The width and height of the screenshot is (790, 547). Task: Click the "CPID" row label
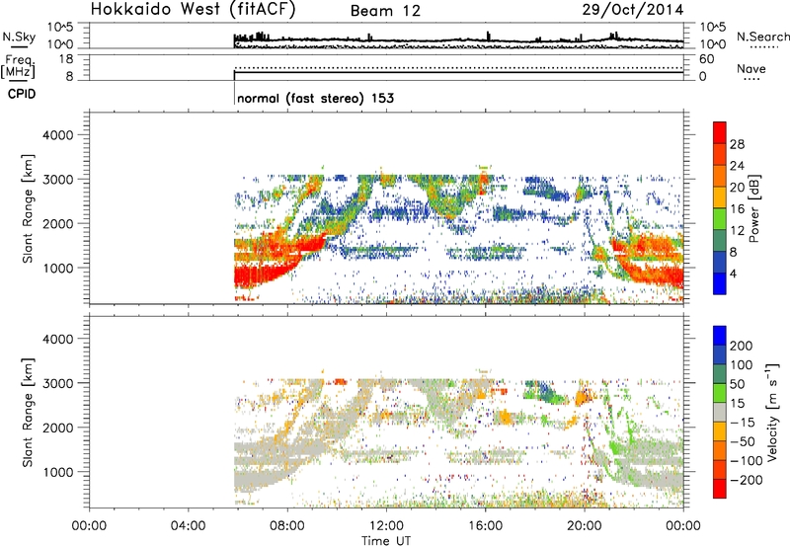click(22, 94)
